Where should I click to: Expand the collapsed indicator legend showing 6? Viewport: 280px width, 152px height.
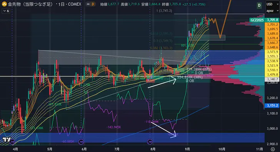[6, 11]
